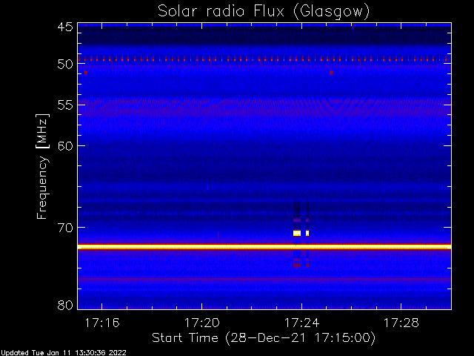Click the 17:16 time tick label

[102, 323]
